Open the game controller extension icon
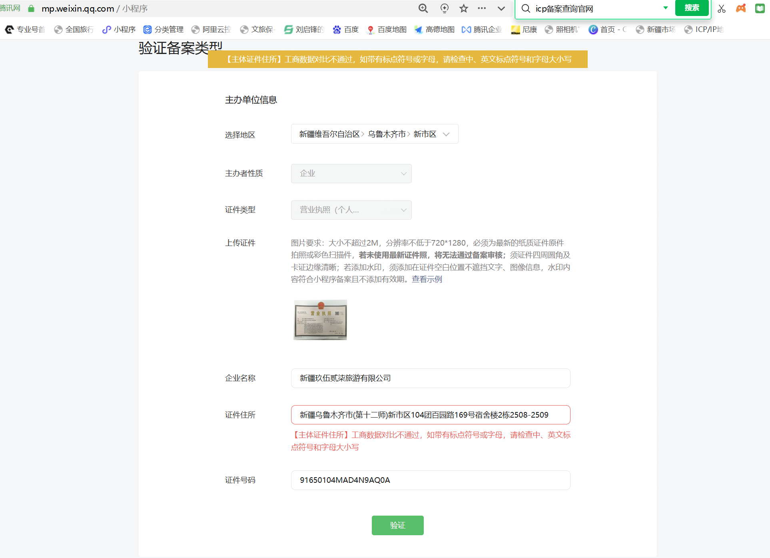Screen dimensions: 770x558 tap(741, 8)
